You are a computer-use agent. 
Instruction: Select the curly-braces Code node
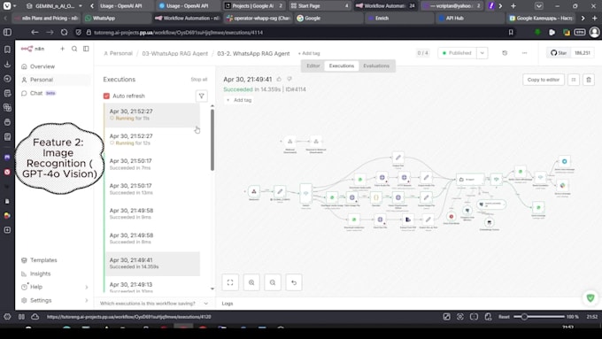tap(376, 197)
